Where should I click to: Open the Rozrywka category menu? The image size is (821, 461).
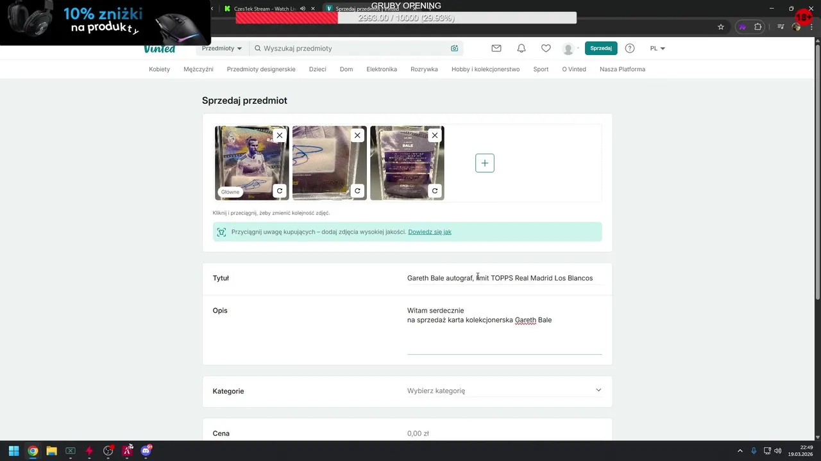coord(424,69)
